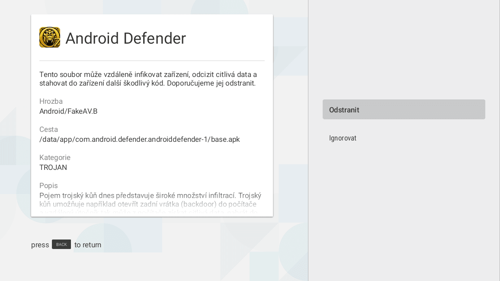The height and width of the screenshot is (281, 500).
Task: Click the press to return hint text
Action: 66,245
